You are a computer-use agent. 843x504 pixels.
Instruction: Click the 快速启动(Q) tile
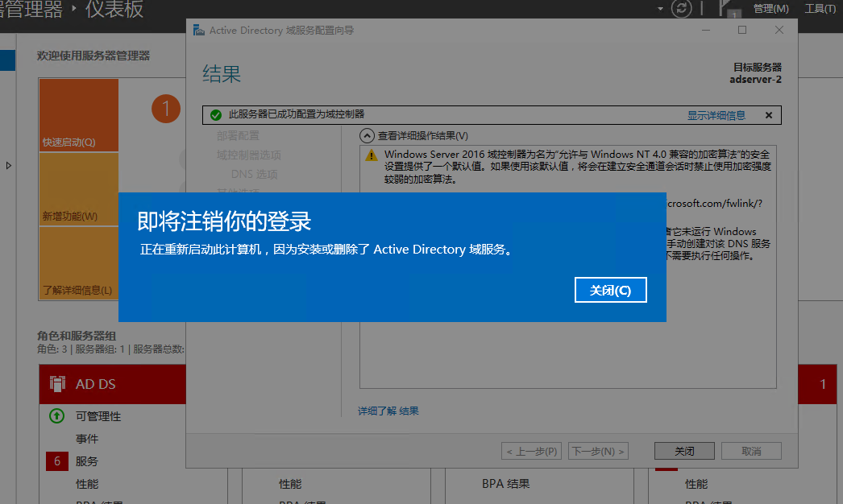coord(79,115)
